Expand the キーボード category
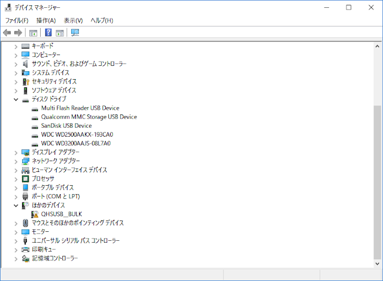Screen dimensions: 383x281 pyautogui.click(x=16, y=47)
